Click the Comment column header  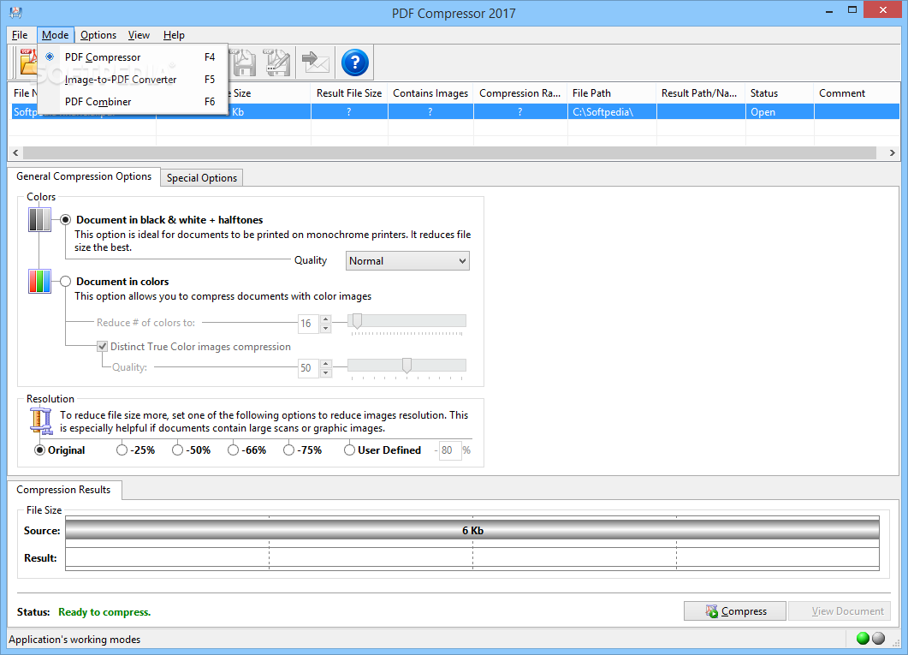coord(857,92)
